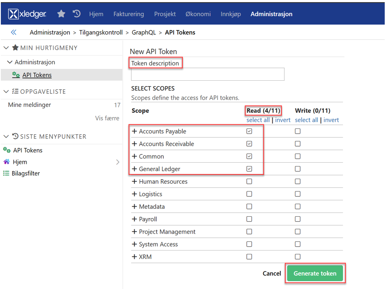This screenshot has width=386, height=289.
Task: Click the Xledger logo icon
Action: [x=14, y=14]
